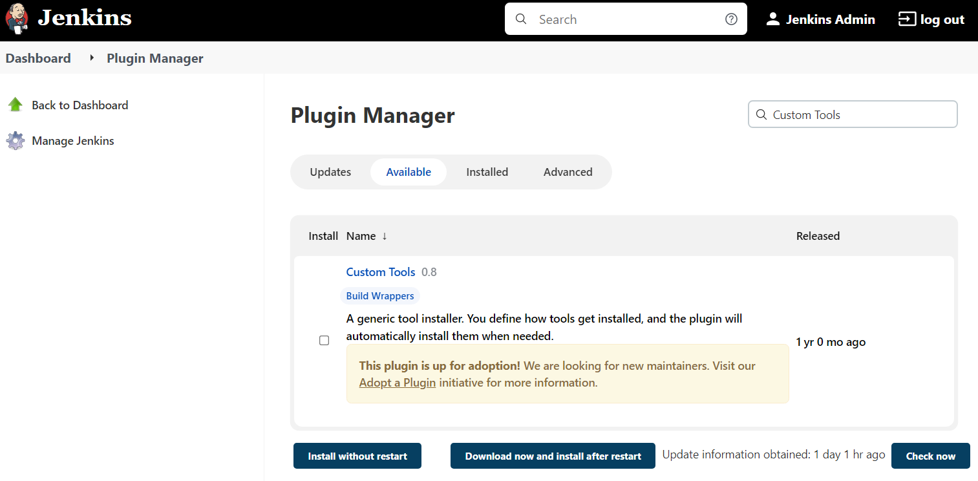Focus the header Search input field
The height and width of the screenshot is (481, 978).
[626, 19]
